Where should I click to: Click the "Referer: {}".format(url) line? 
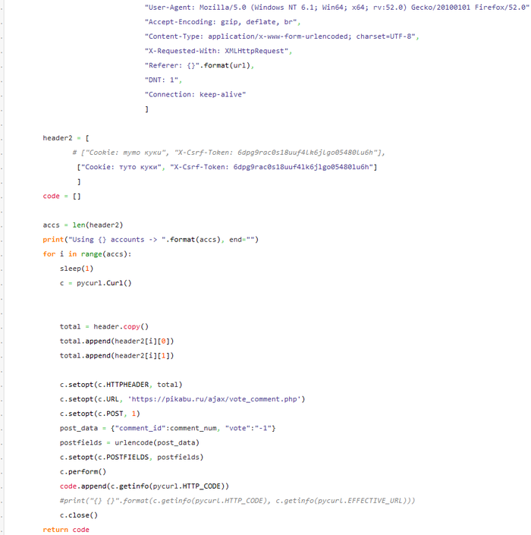coord(200,65)
